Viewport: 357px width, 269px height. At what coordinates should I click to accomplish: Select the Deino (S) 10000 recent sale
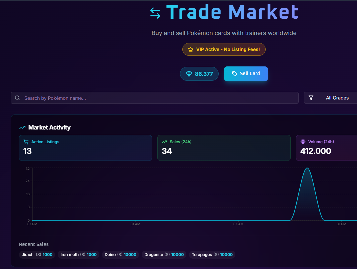pyautogui.click(x=120, y=255)
